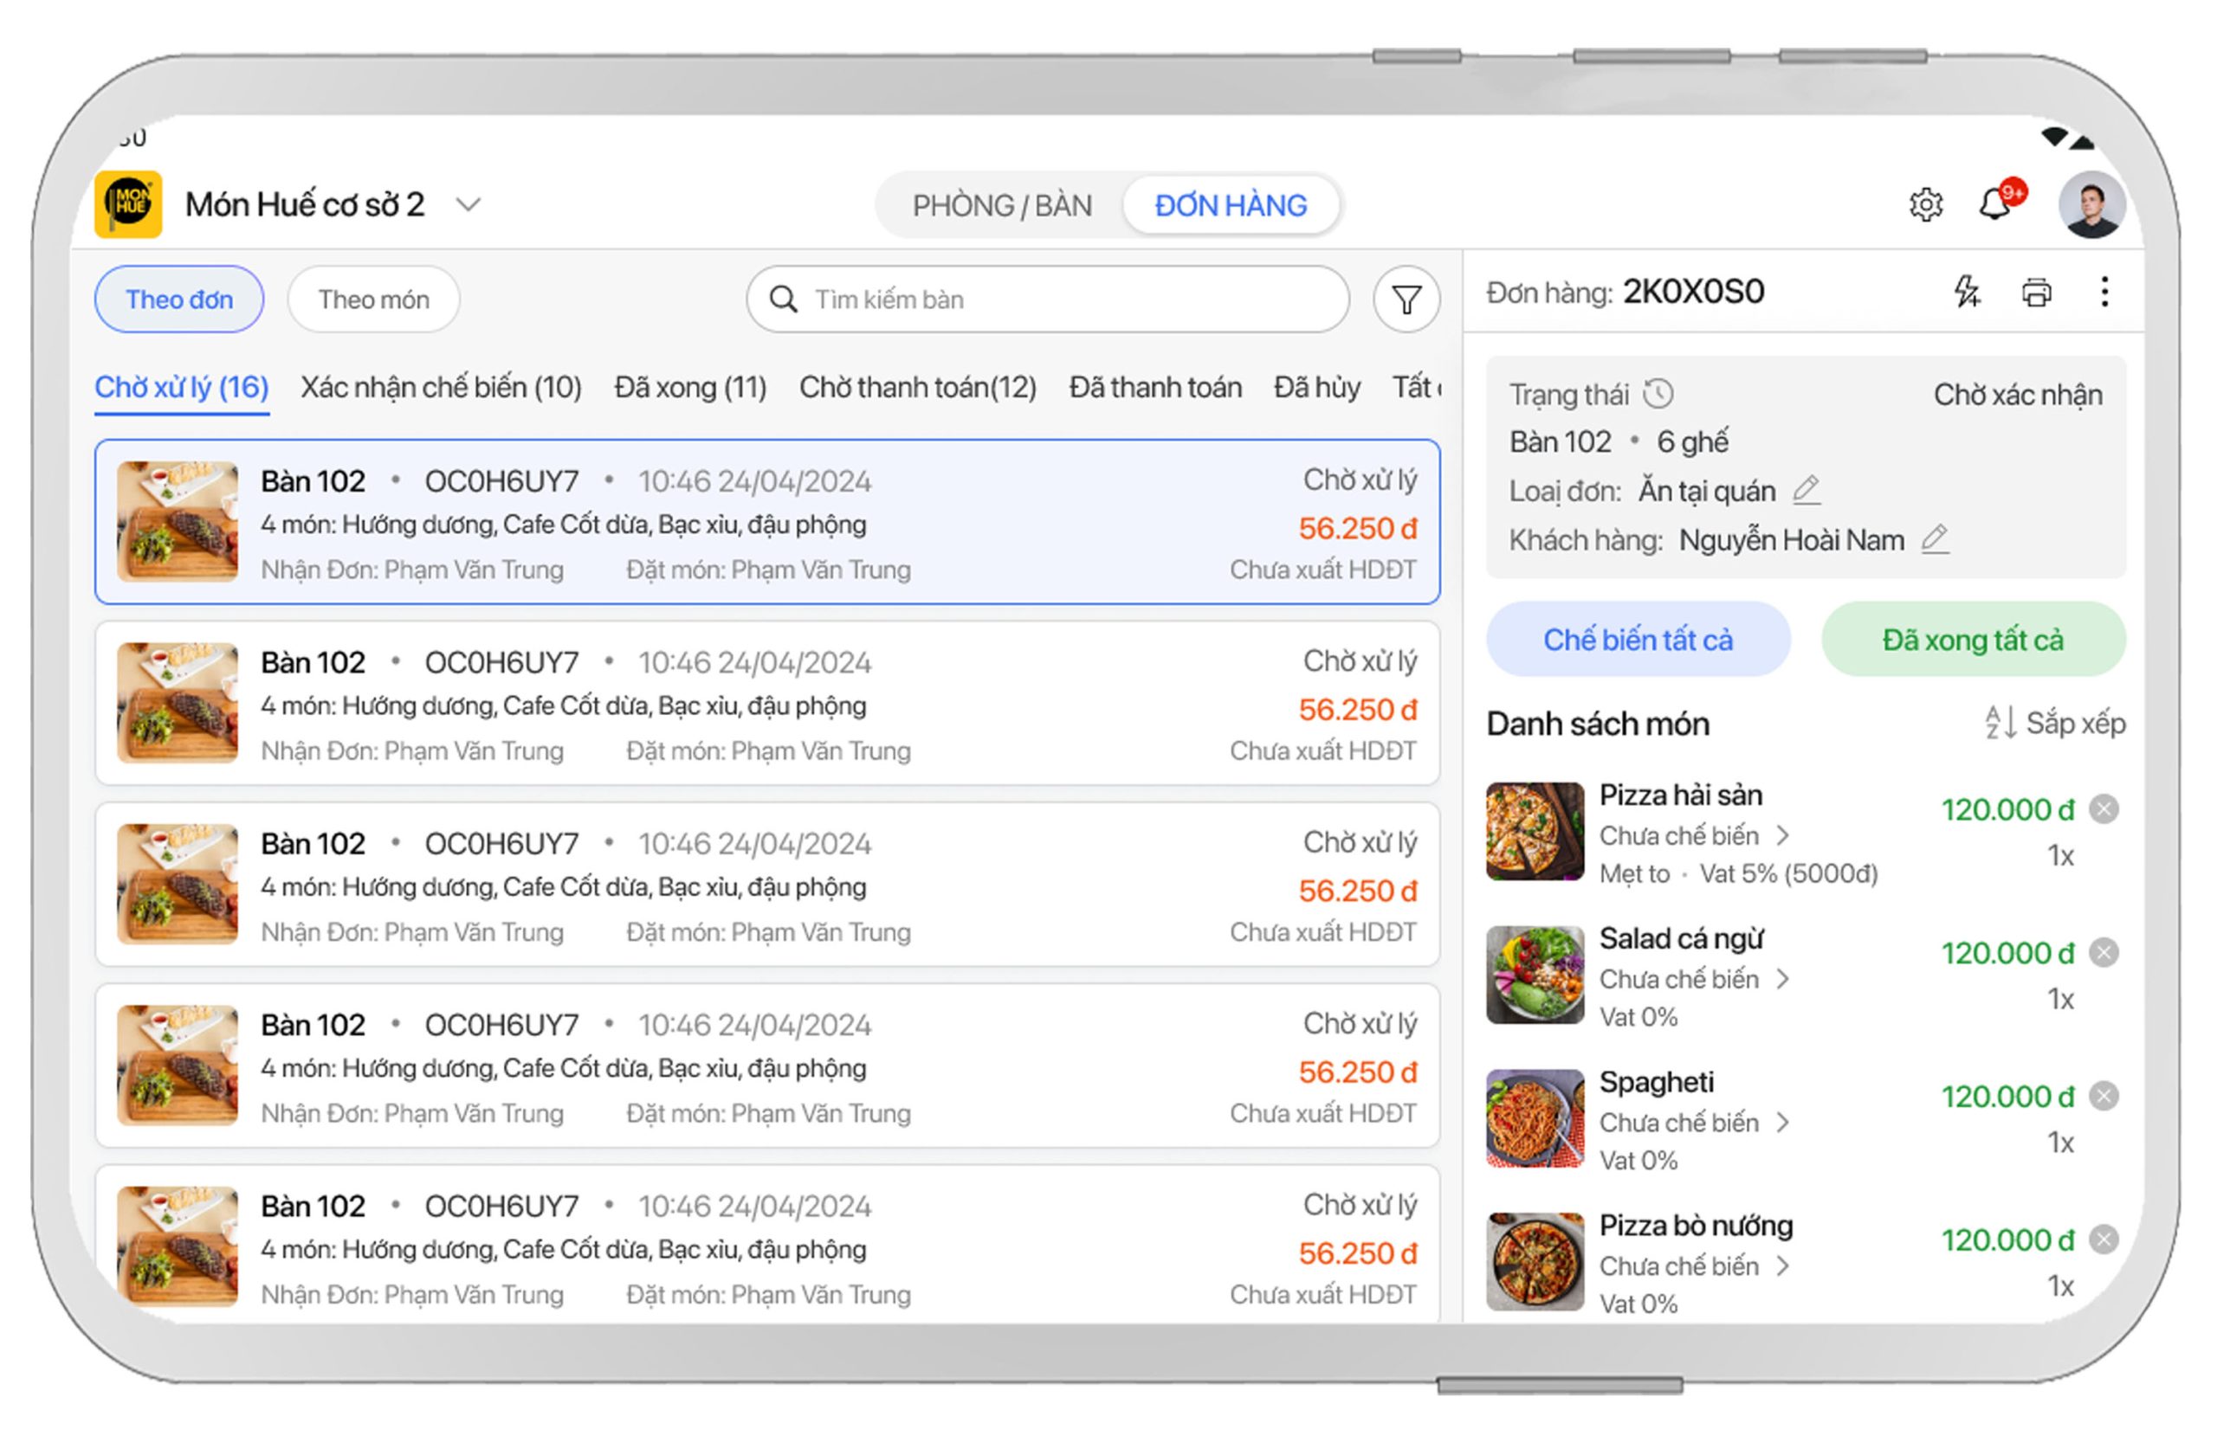Expand Salad cá ngừ cooking status

[x=1782, y=978]
